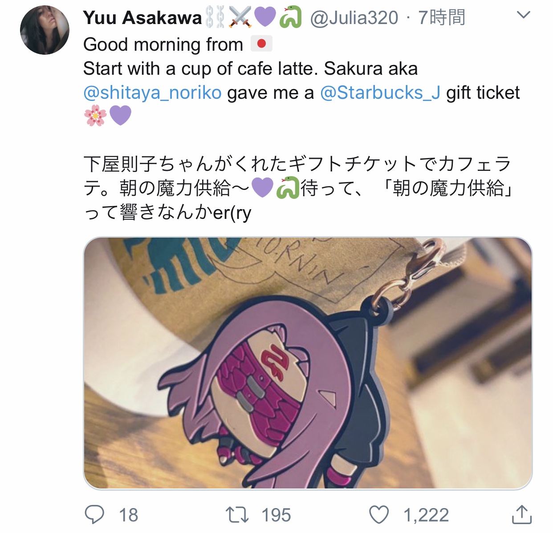Click the retweet count 195
Image resolution: width=553 pixels, height=533 pixels.
pyautogui.click(x=276, y=515)
